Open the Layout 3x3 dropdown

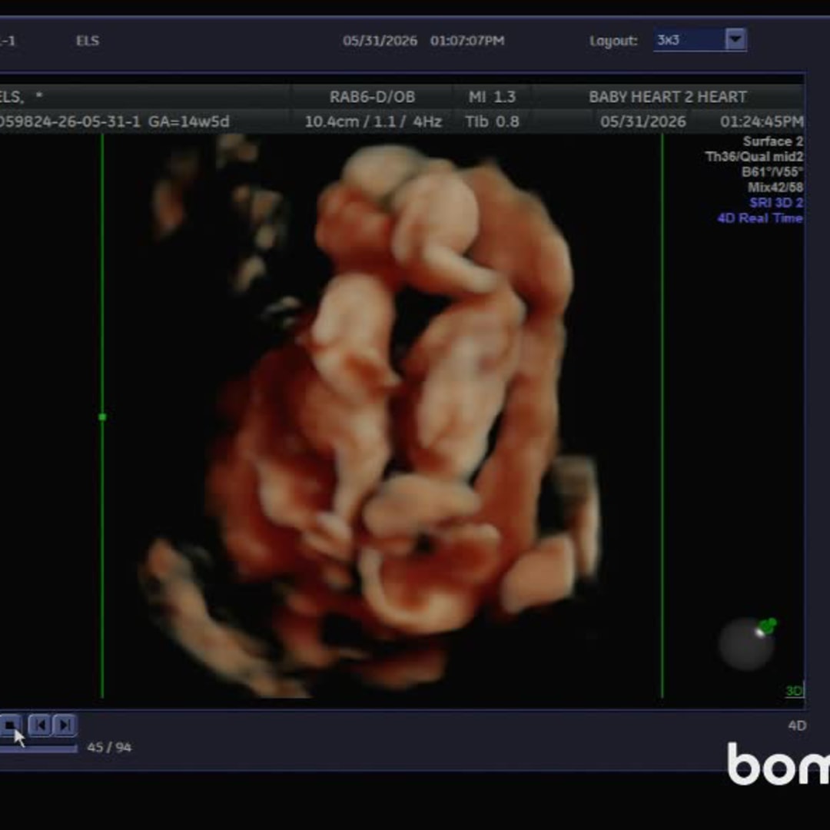coord(700,40)
